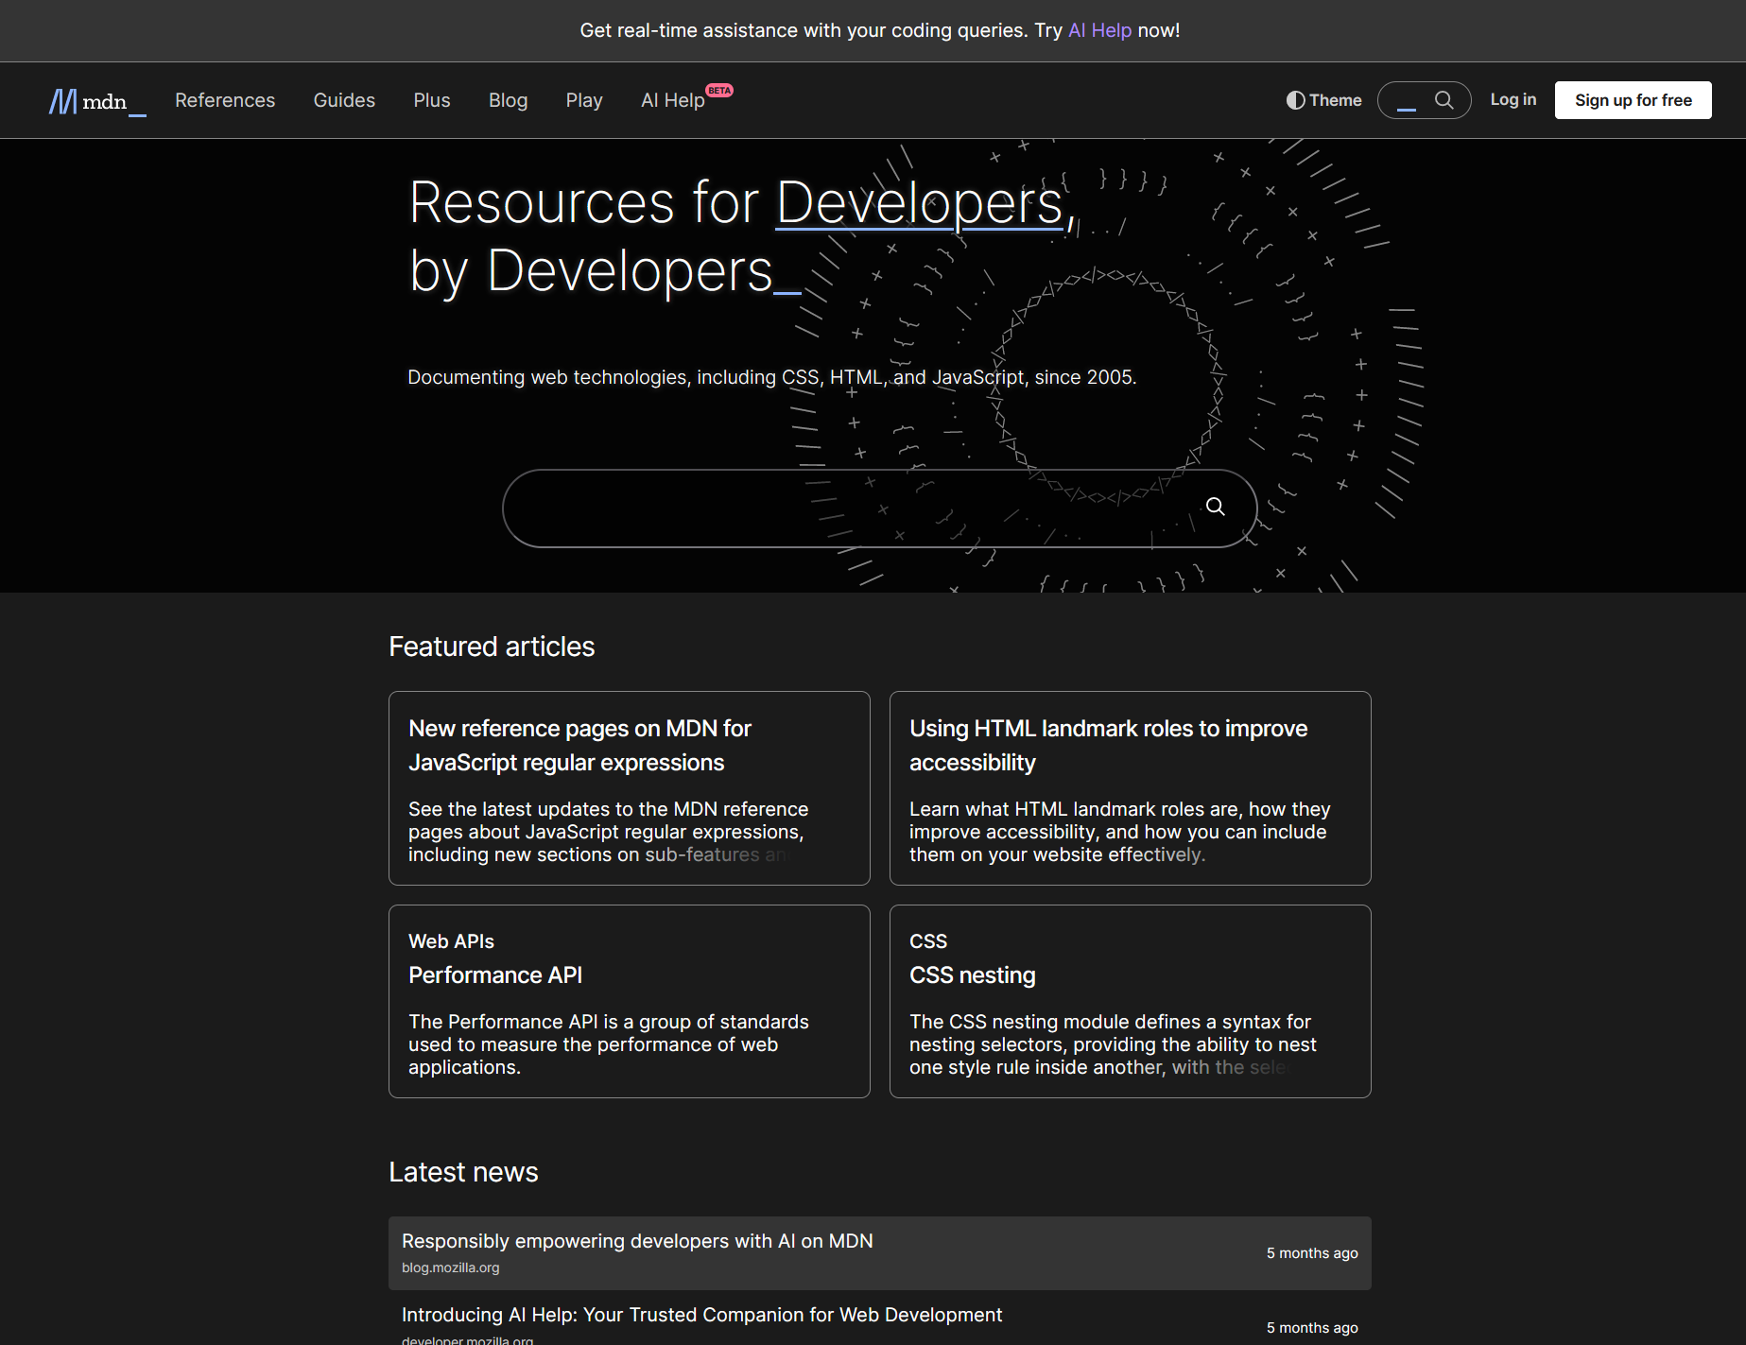Open the Theme switcher
1746x1345 pixels.
pos(1323,100)
